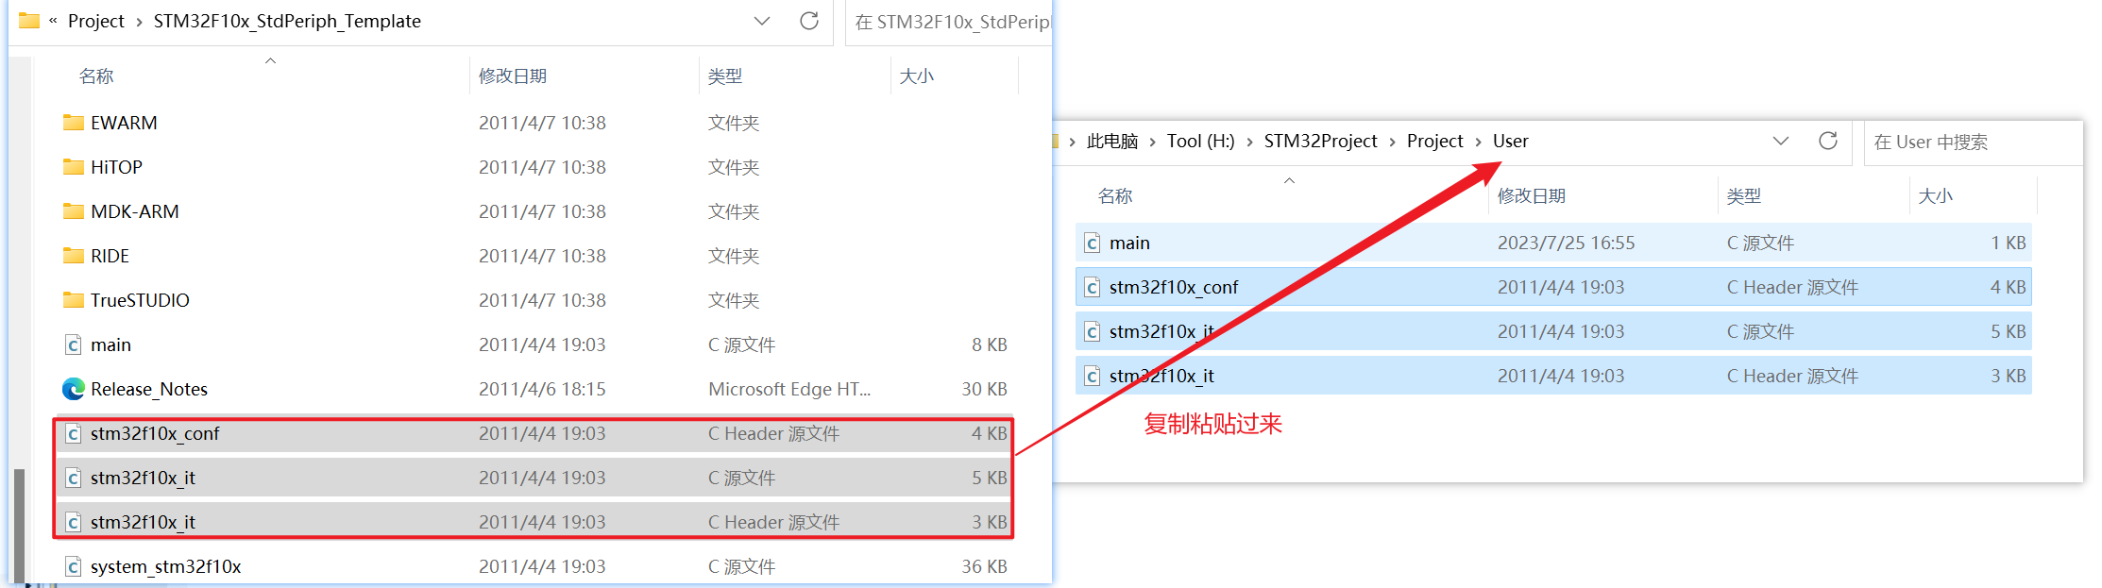
Task: Click the search box 在 User 中搜索
Action: (1973, 142)
